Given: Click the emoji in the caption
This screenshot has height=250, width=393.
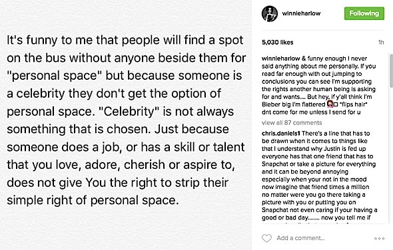Looking at the screenshot, I should 330,104.
